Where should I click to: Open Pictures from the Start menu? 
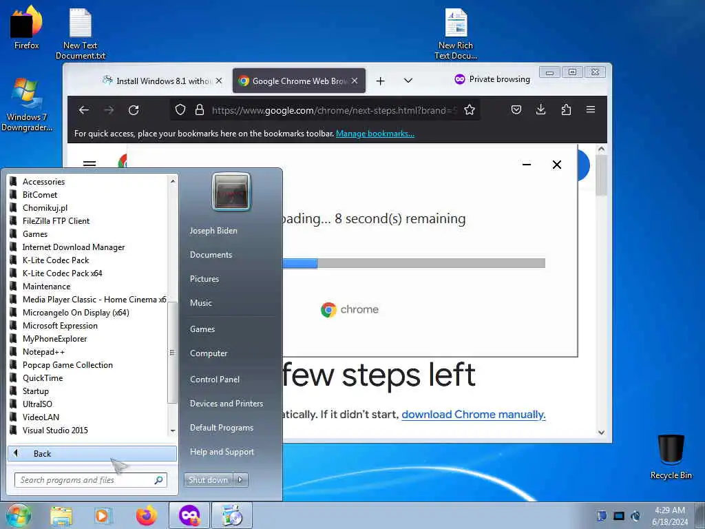click(204, 279)
